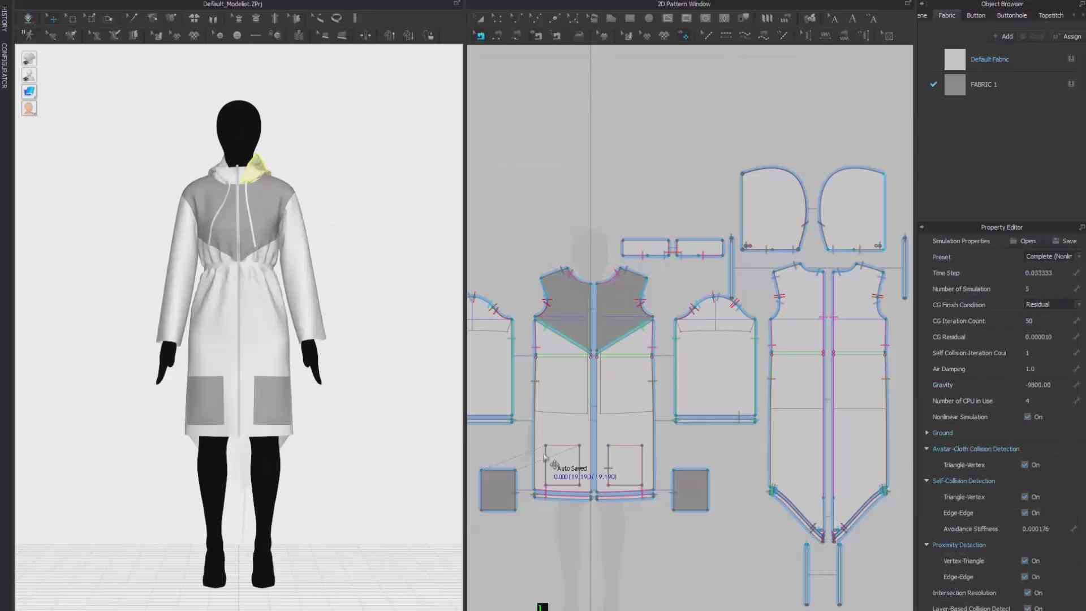1086x611 pixels.
Task: Toggle the FABRIC 1 checkmark
Action: [933, 84]
